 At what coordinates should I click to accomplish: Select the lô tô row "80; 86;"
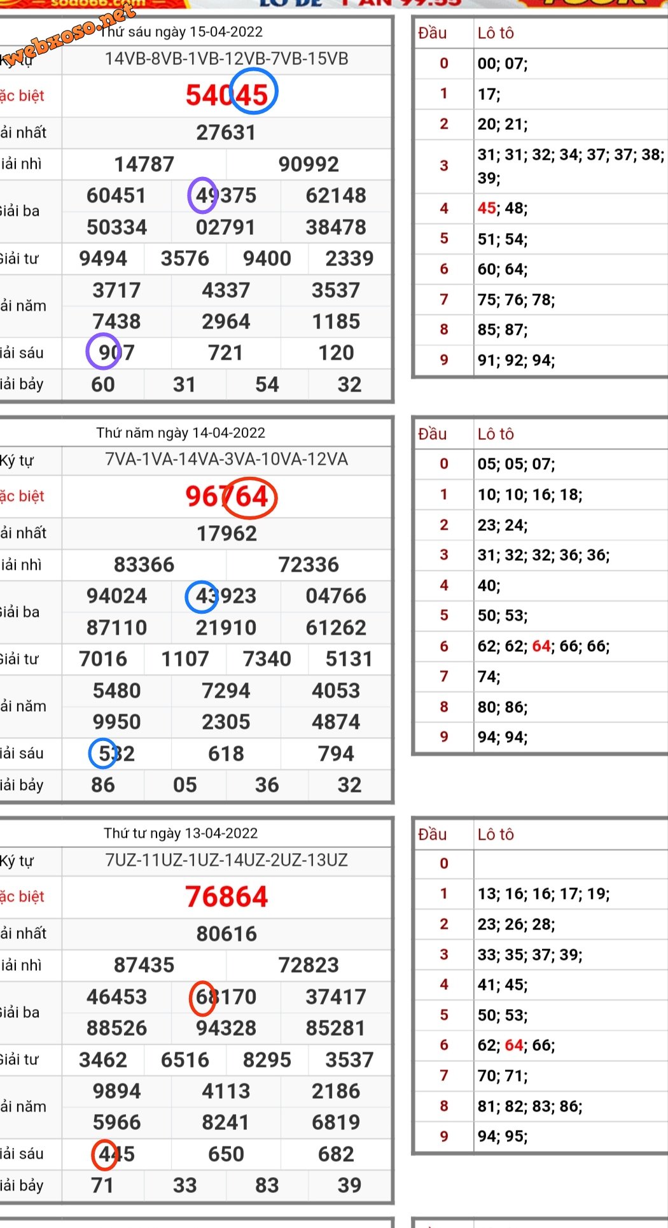(503, 707)
